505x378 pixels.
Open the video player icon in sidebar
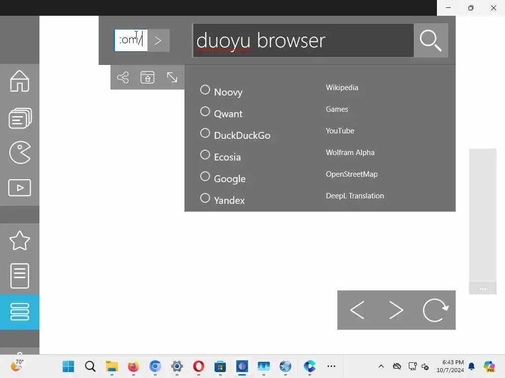20,188
